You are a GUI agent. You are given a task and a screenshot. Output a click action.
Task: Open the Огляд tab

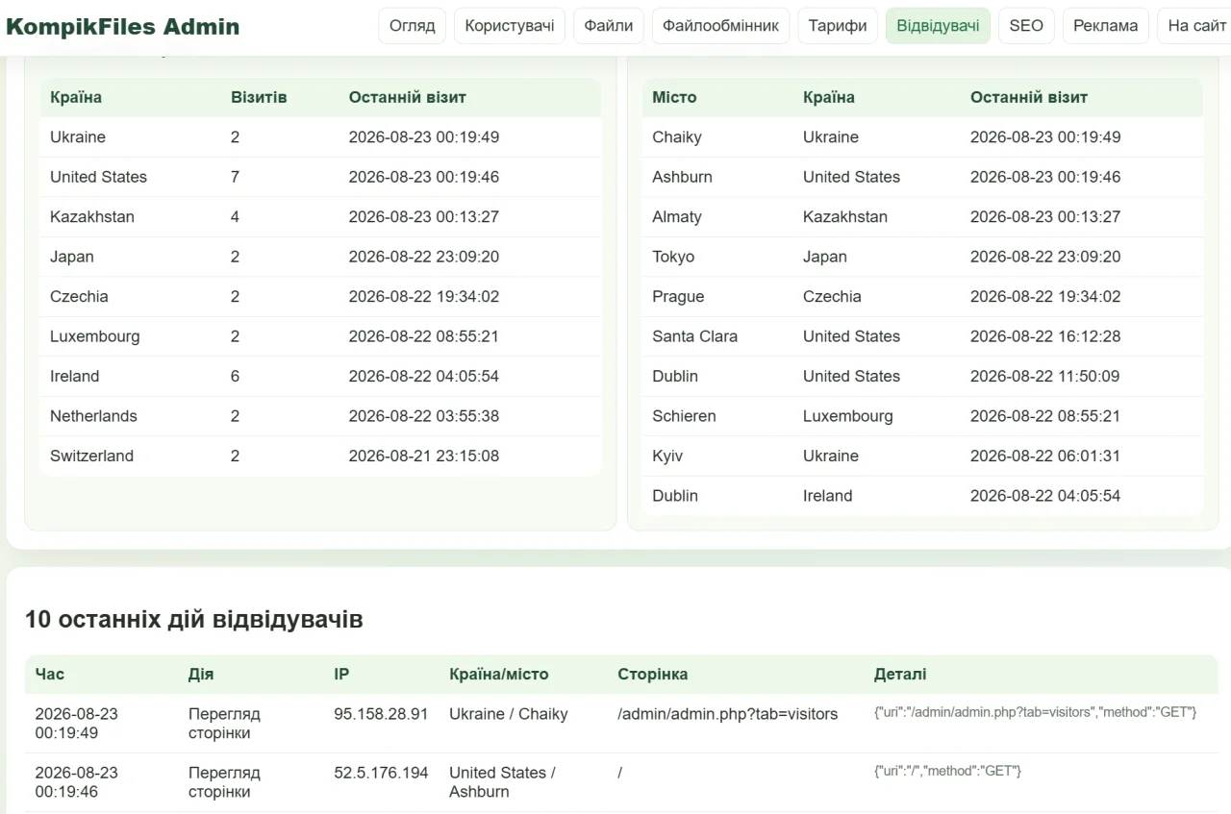tap(413, 26)
